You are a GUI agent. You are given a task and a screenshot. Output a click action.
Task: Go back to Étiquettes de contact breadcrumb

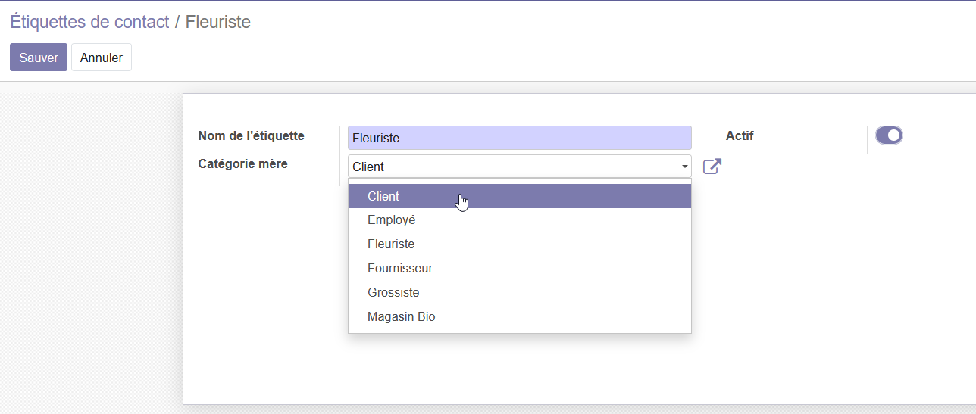tap(89, 22)
